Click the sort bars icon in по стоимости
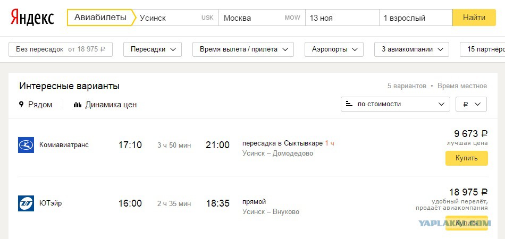505x239 pixels. (x=349, y=104)
